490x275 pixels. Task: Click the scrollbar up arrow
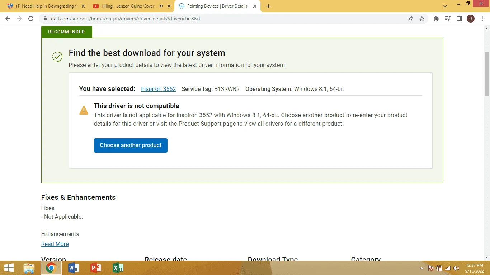[x=487, y=29]
